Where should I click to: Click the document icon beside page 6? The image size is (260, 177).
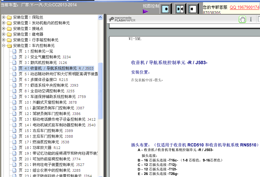coord(14,80)
